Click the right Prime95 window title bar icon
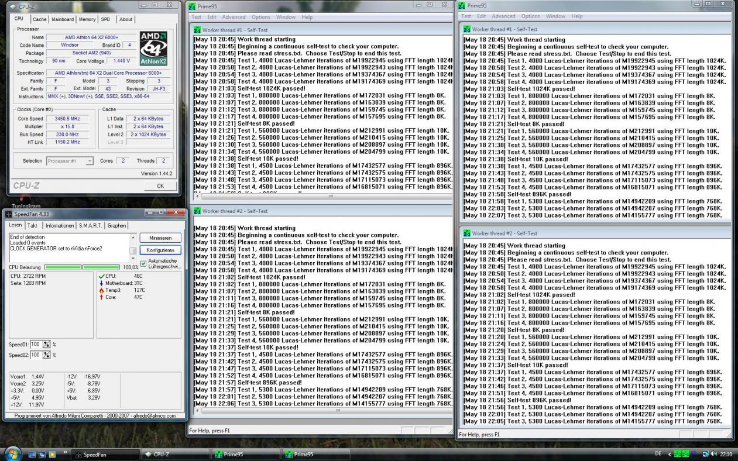This screenshot has width=738, height=461. click(x=461, y=6)
